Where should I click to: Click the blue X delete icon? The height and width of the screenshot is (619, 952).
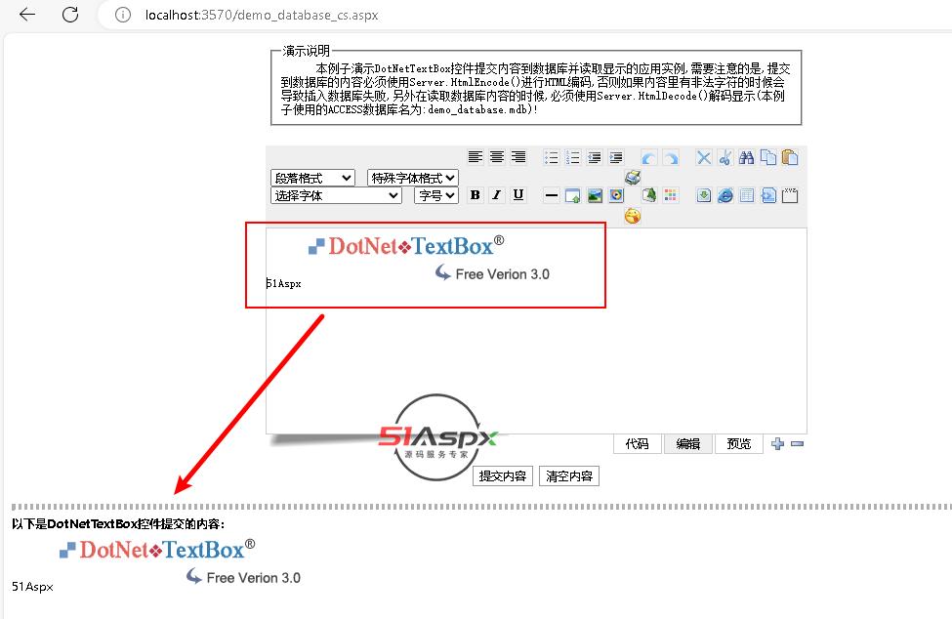[704, 158]
